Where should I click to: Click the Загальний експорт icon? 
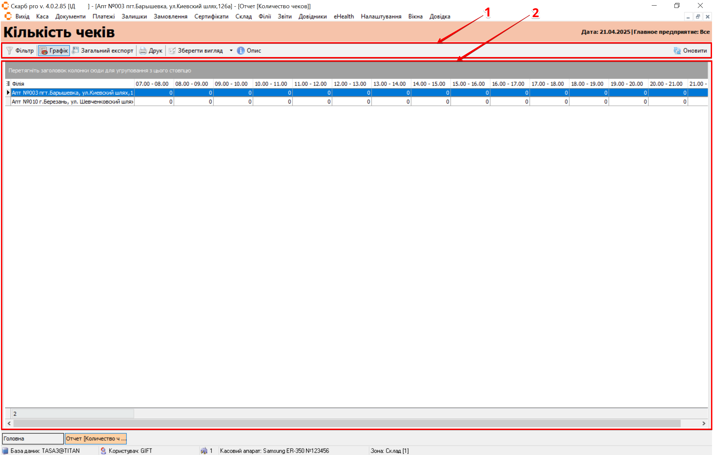(75, 50)
